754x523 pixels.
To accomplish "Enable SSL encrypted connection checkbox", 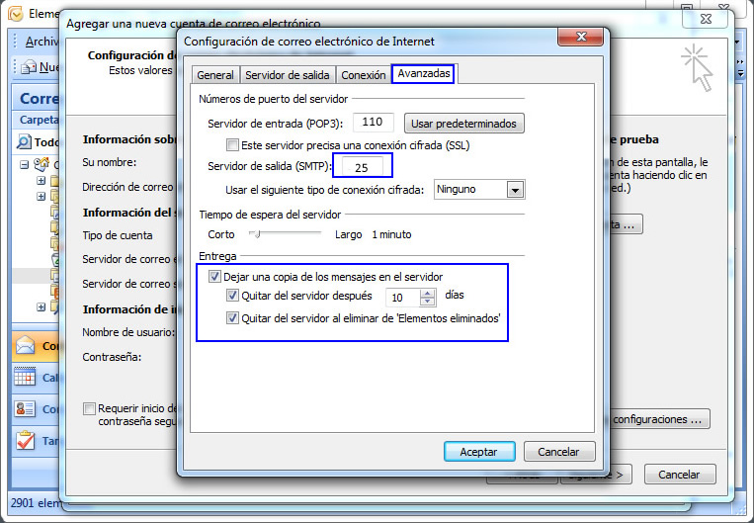I will coord(232,145).
